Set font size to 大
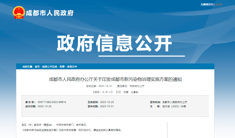The height and width of the screenshot is (138, 235). pos(103,92)
